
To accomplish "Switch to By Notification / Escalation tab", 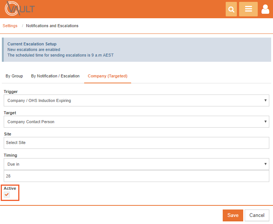I will 55,76.
